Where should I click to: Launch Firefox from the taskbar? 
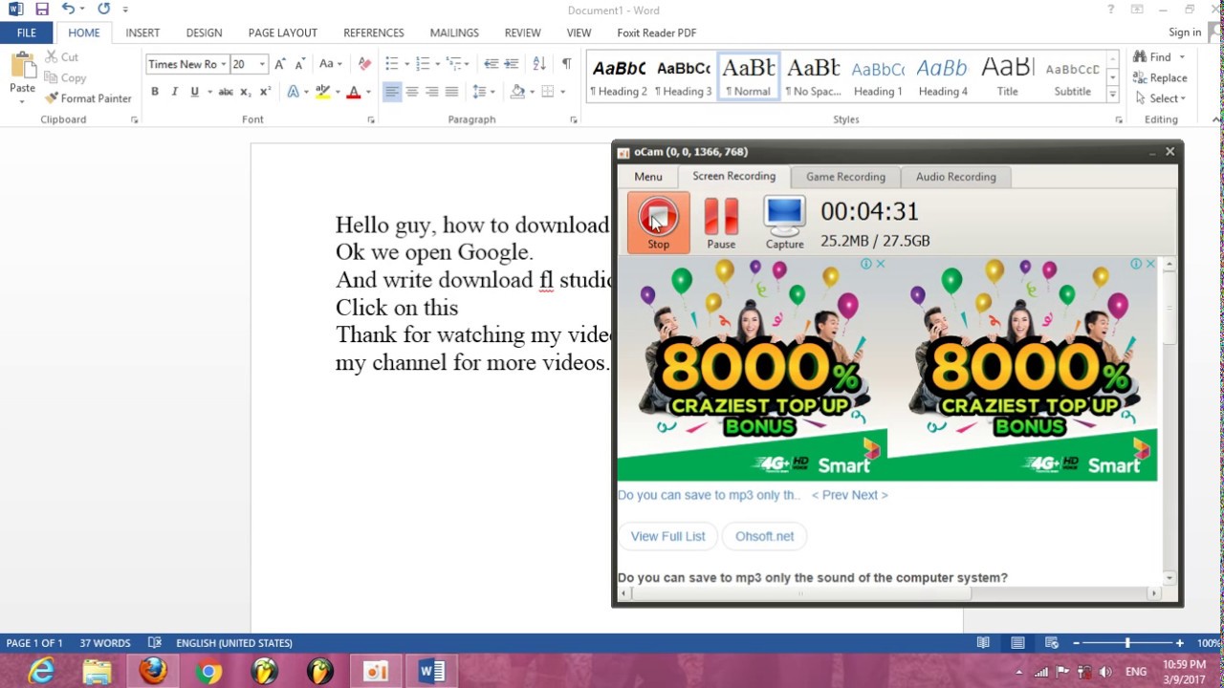(x=153, y=672)
